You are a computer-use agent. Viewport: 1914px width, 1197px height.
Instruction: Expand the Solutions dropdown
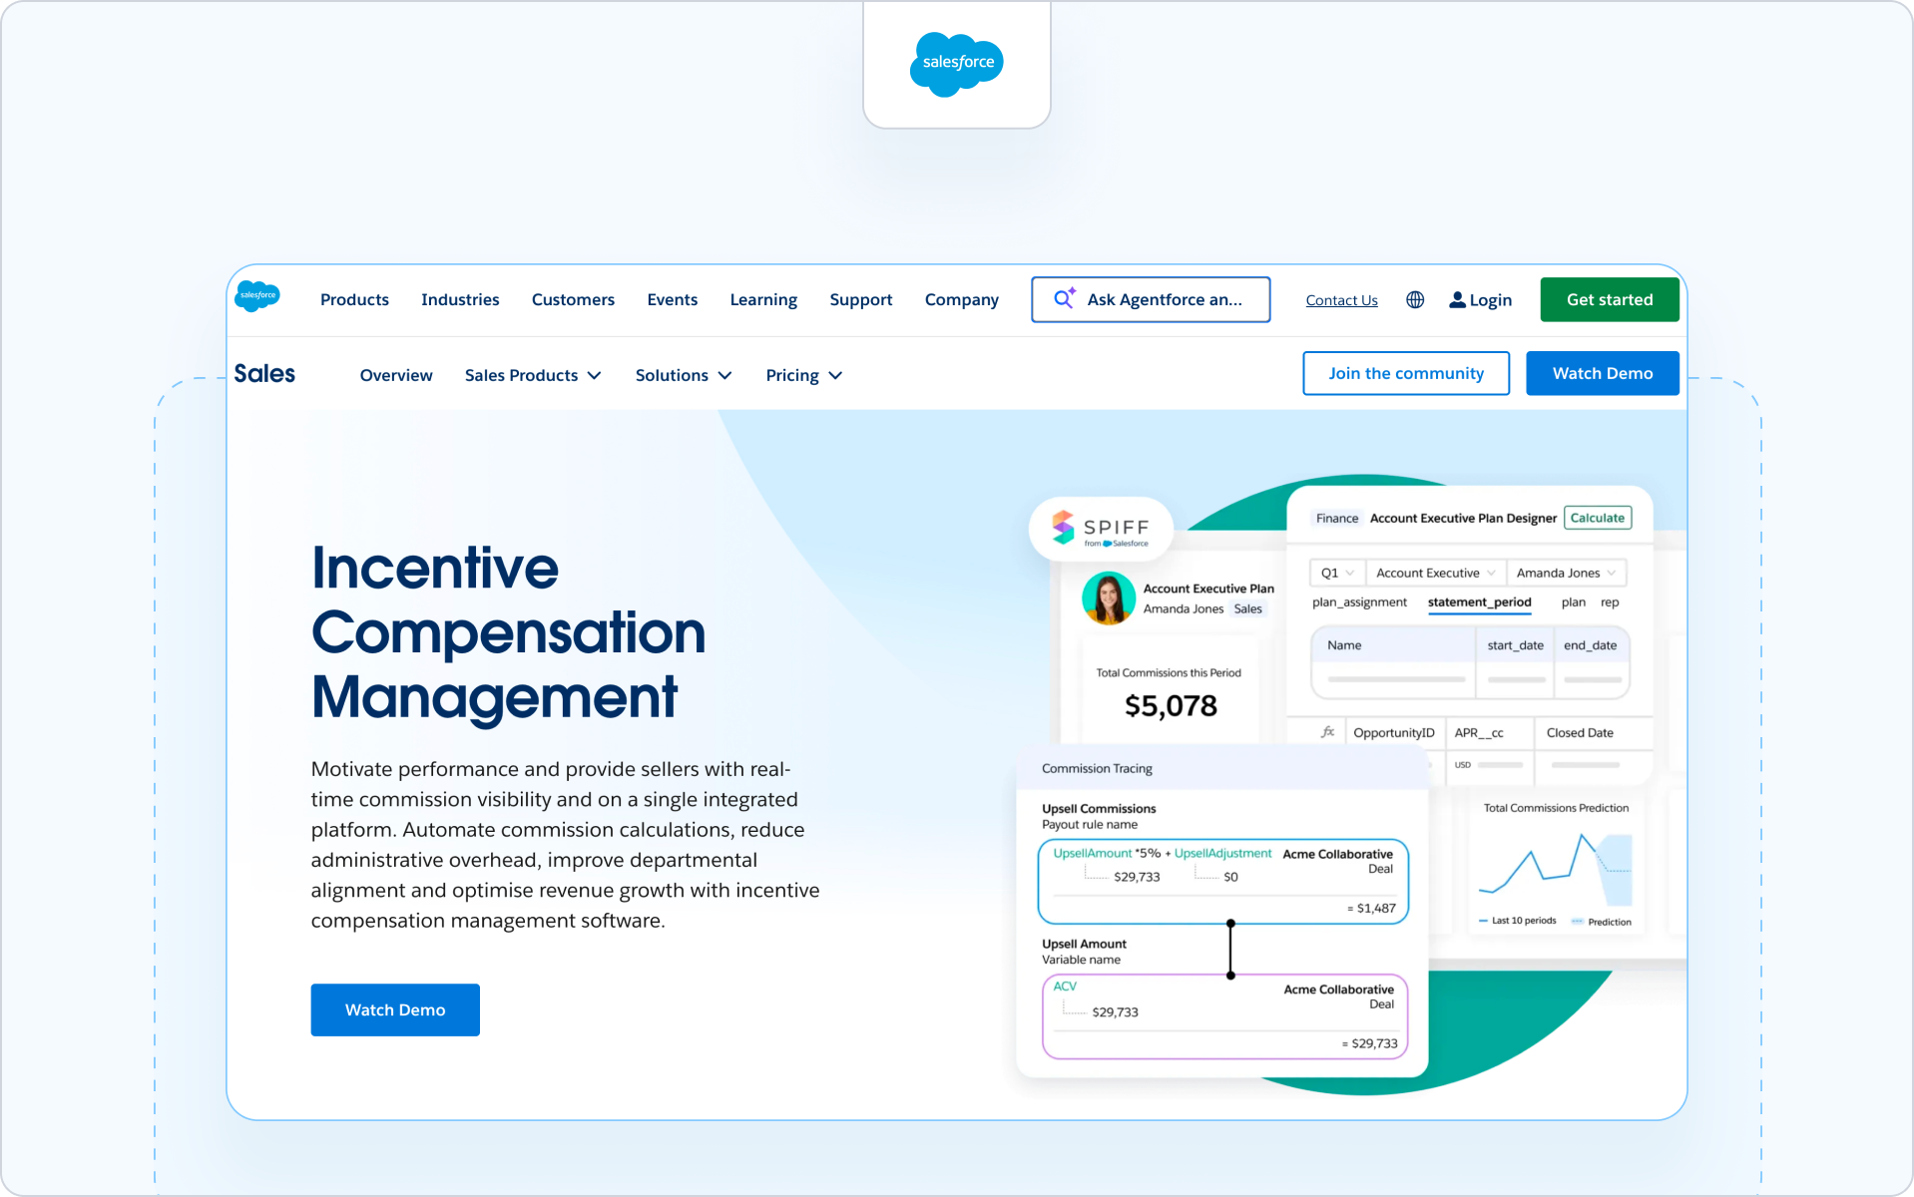point(684,375)
